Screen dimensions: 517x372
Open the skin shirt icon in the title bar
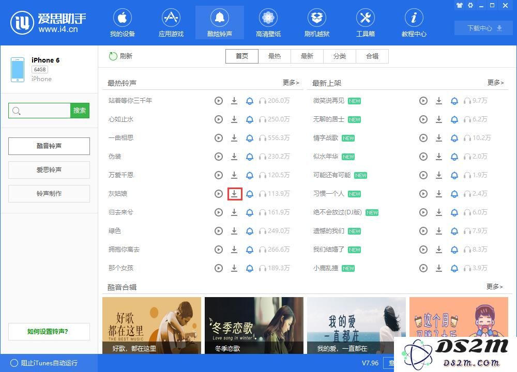[459, 5]
